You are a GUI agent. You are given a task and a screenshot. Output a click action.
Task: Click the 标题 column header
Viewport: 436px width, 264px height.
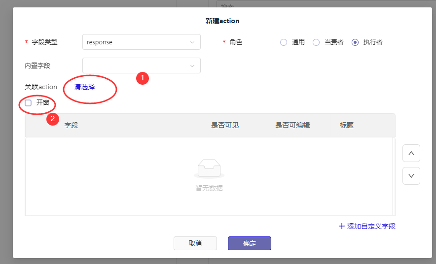(x=347, y=125)
